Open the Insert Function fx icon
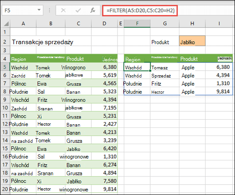The height and width of the screenshot is (195, 235). tap(93, 10)
